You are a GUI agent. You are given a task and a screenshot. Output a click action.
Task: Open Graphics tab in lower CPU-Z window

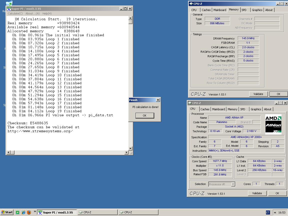pyautogui.click(x=256, y=109)
